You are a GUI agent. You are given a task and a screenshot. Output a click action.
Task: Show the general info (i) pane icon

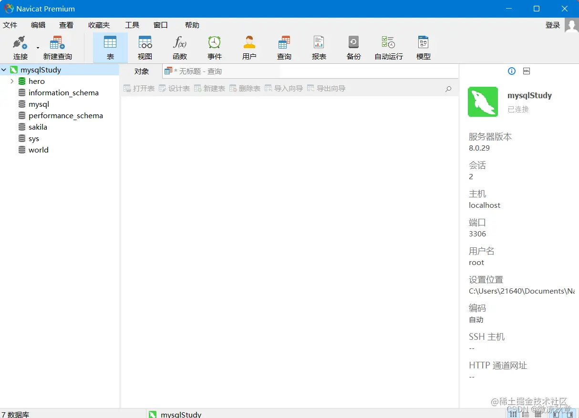512,71
